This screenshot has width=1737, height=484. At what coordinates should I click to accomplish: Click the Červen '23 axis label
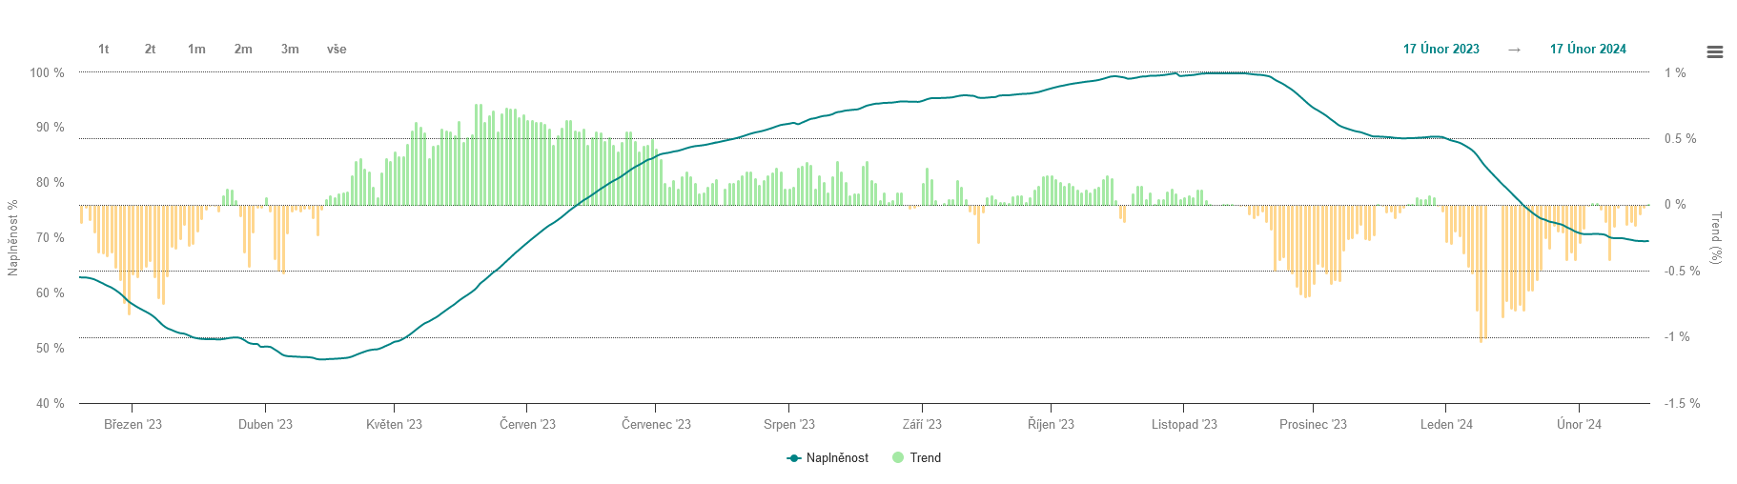tap(527, 425)
